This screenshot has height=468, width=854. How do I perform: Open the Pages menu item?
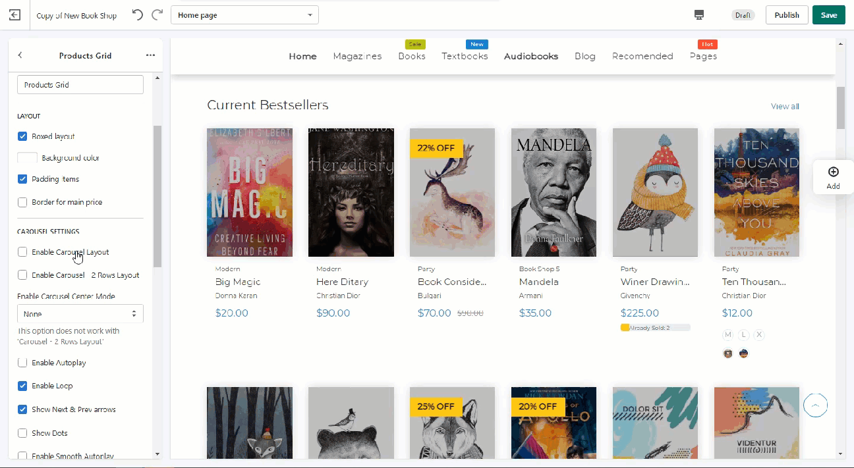tap(703, 57)
